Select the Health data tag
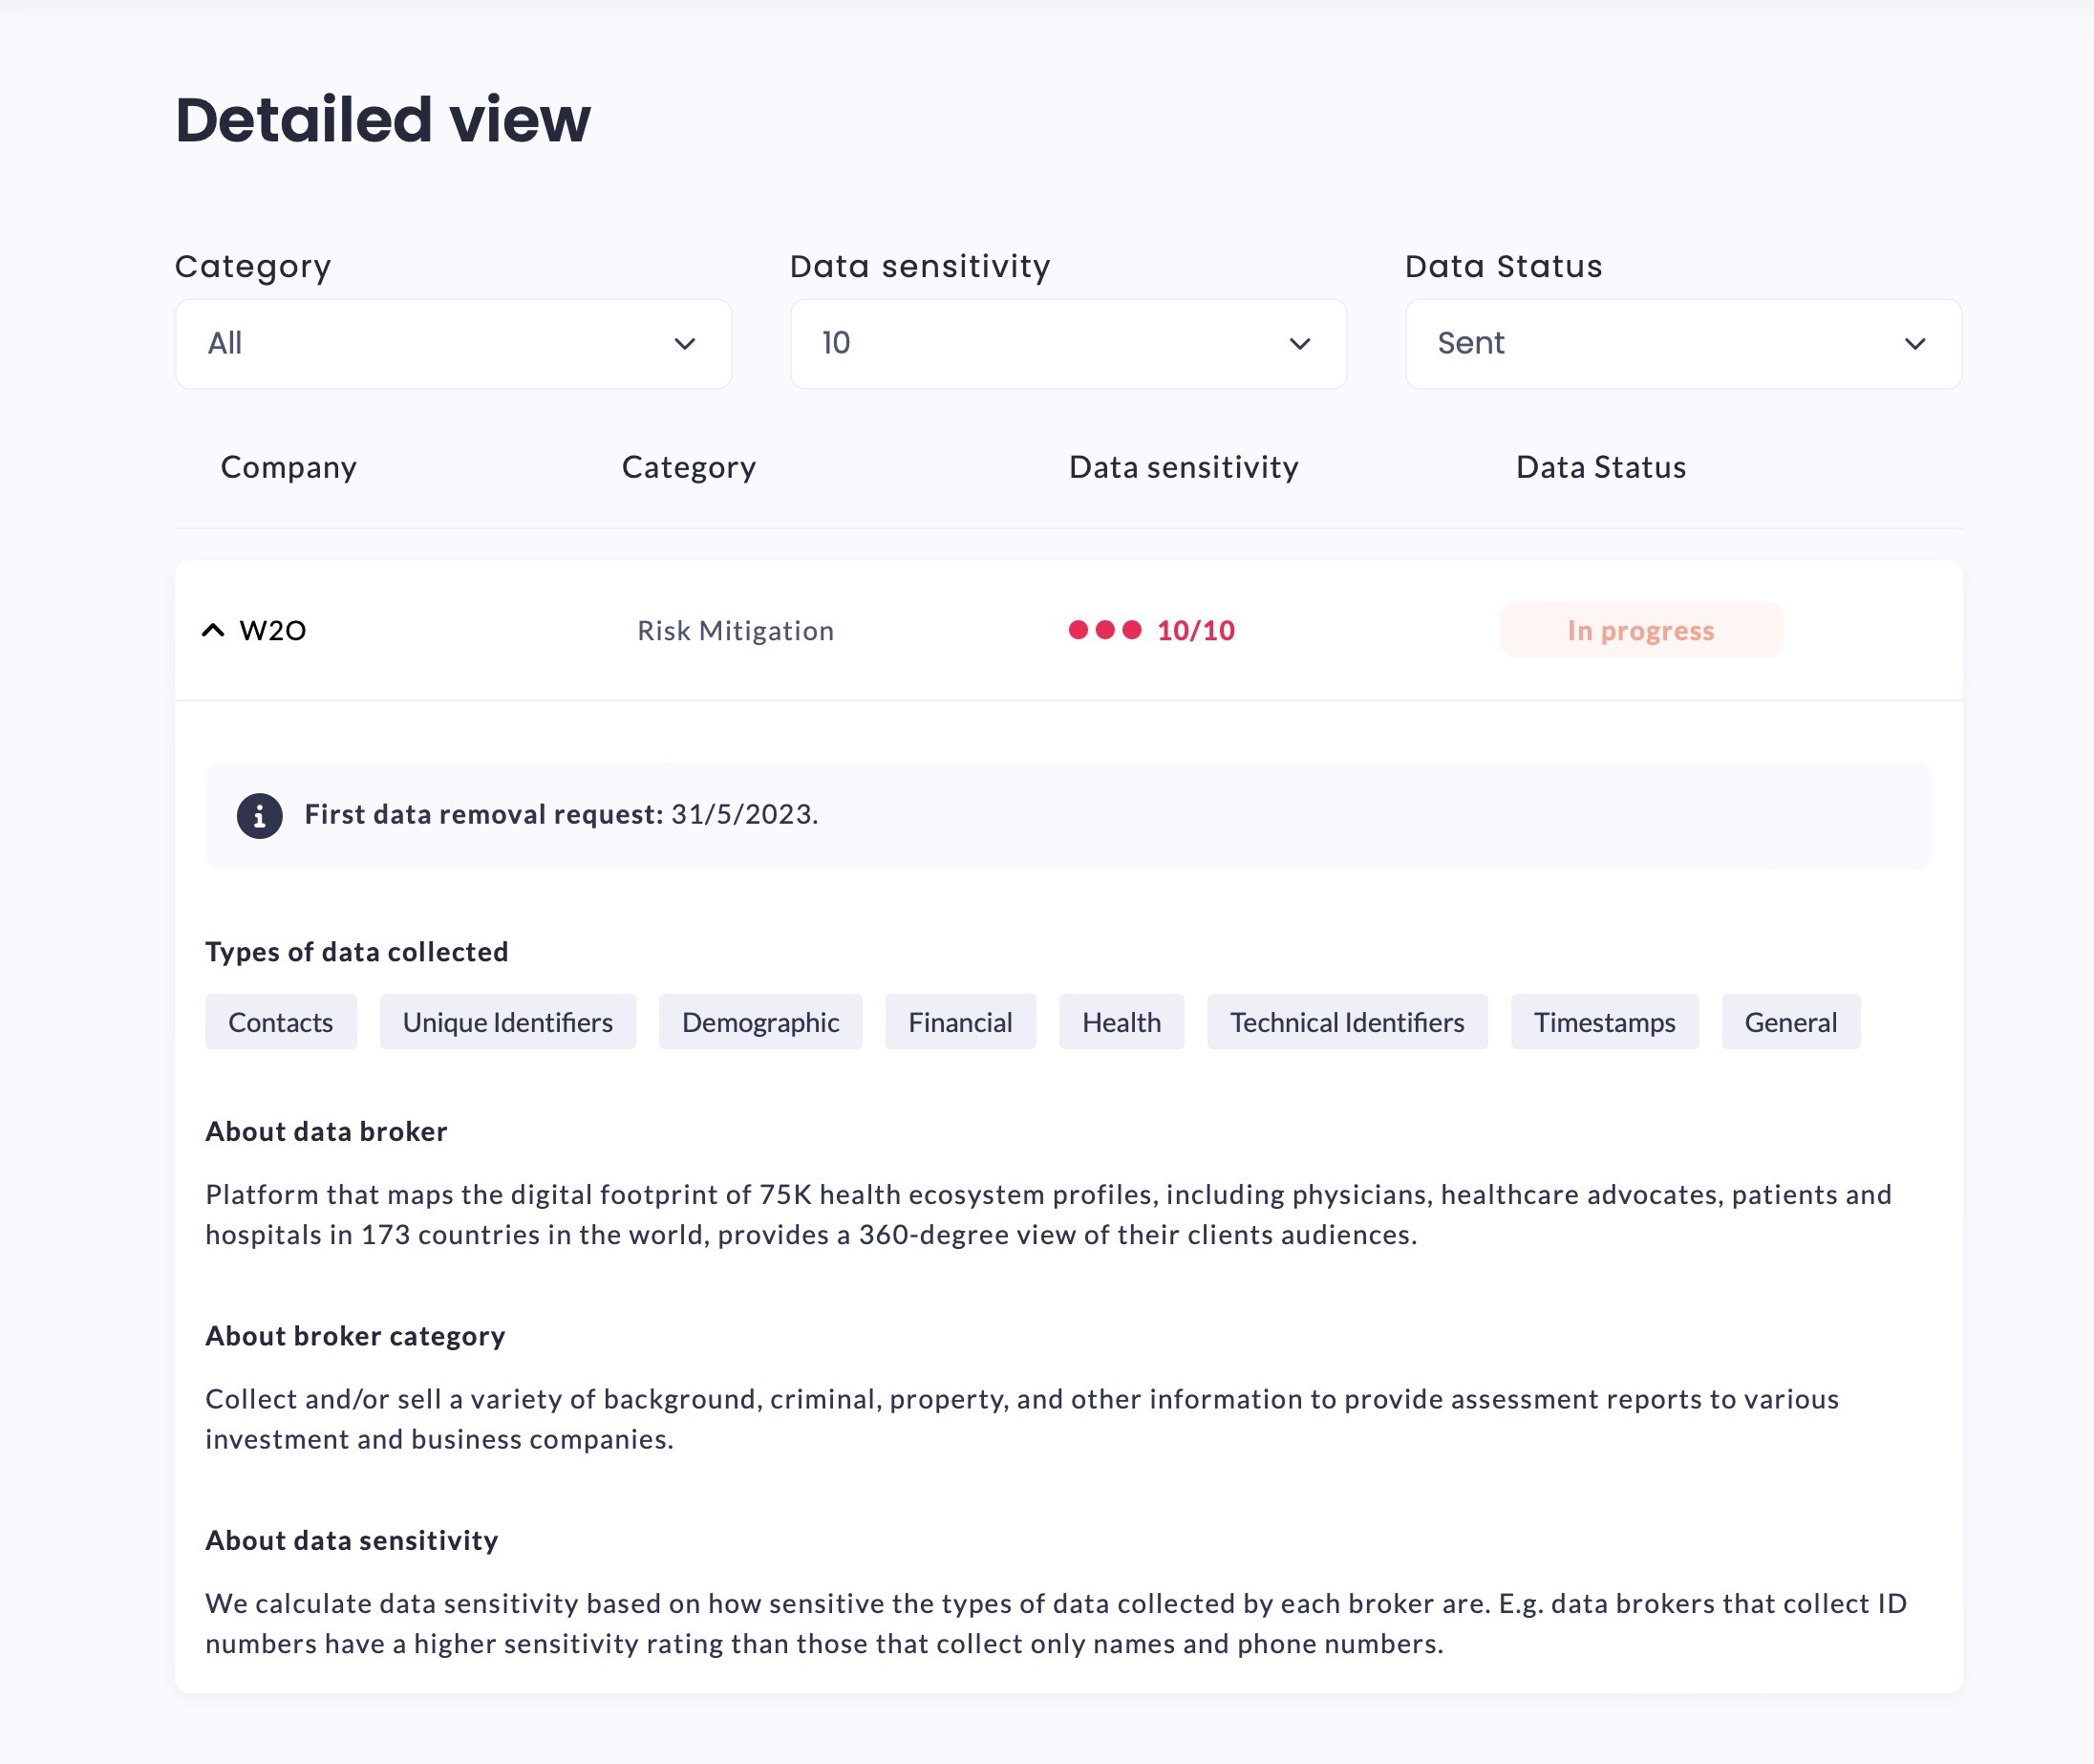2094x1764 pixels. point(1121,1022)
